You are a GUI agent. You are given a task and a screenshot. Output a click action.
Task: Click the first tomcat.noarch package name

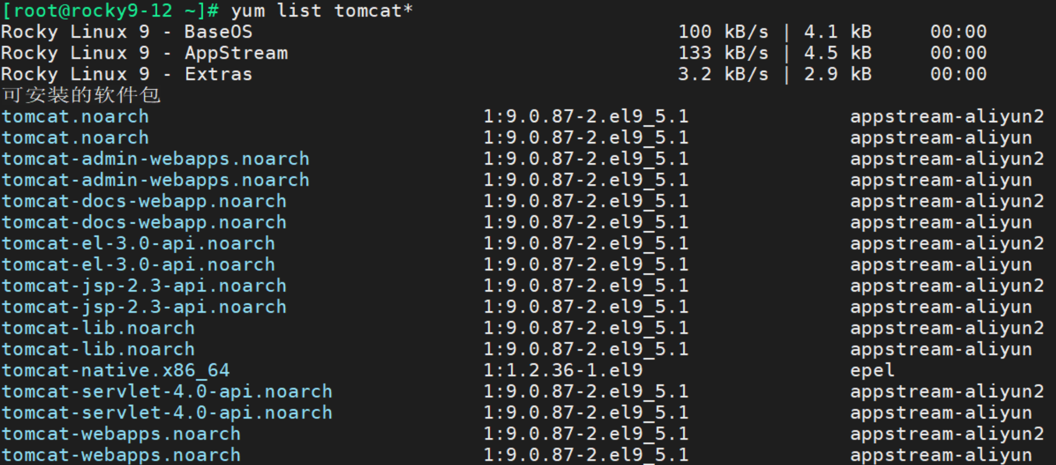point(75,117)
